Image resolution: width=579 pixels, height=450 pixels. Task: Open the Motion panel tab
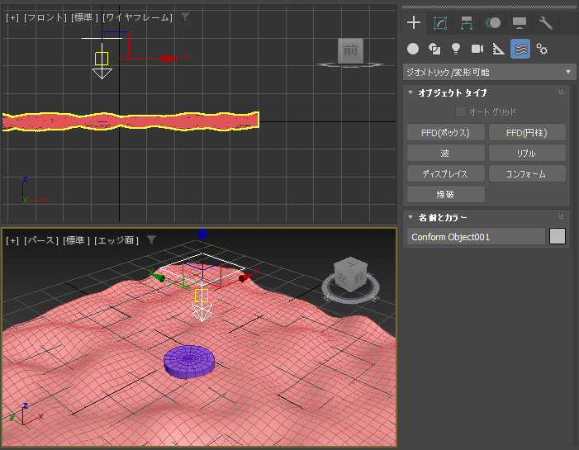click(x=493, y=23)
